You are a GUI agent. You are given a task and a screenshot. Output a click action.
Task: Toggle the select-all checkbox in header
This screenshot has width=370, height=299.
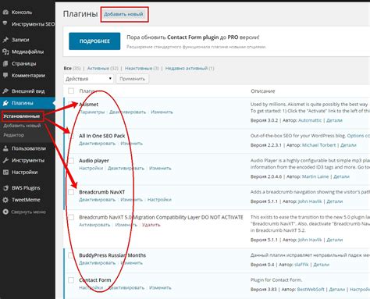pos(71,91)
